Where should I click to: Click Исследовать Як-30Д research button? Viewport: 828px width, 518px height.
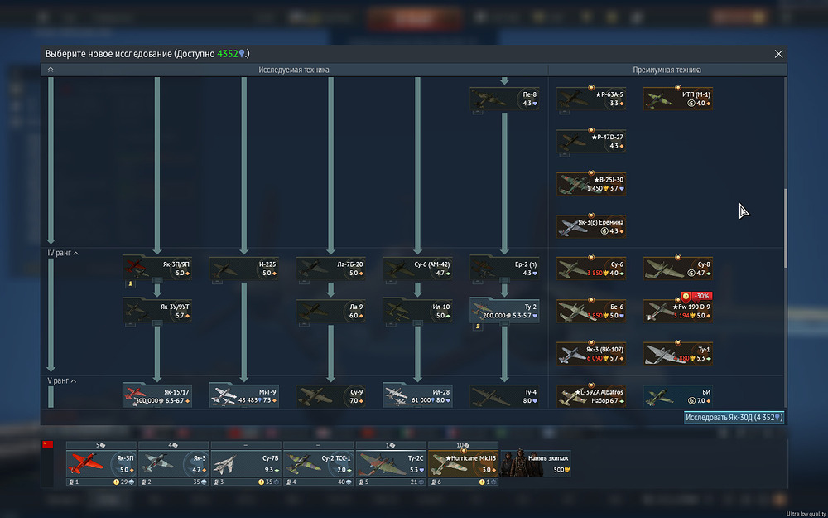point(734,418)
